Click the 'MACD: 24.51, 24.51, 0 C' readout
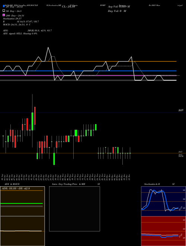 [17, 25]
